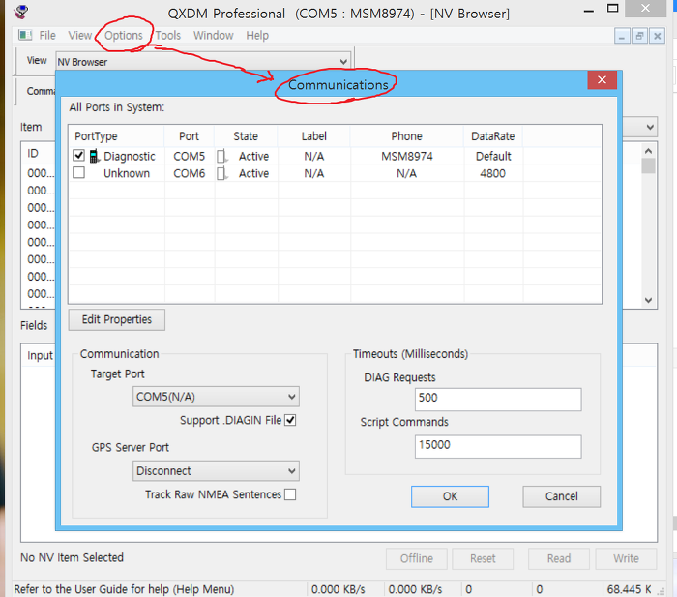Enable Track Raw NMEA Sentences checkbox
677x597 pixels.
(x=290, y=494)
